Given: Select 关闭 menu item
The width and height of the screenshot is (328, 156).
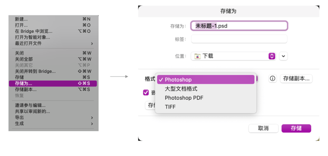Looking at the screenshot, I should (x=53, y=53).
